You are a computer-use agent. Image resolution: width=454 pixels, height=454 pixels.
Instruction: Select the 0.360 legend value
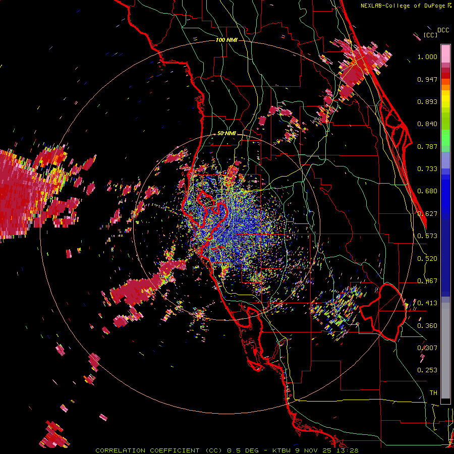[x=427, y=326]
